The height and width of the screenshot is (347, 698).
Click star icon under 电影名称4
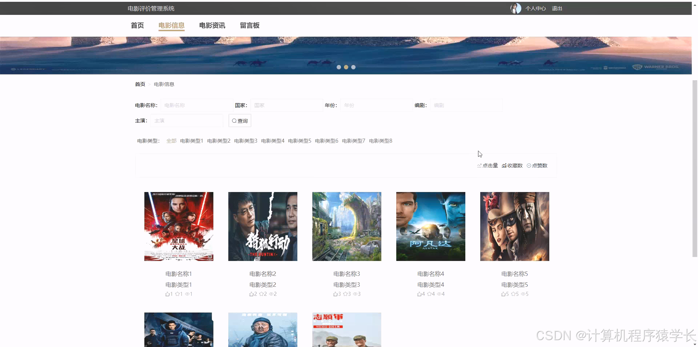(429, 294)
